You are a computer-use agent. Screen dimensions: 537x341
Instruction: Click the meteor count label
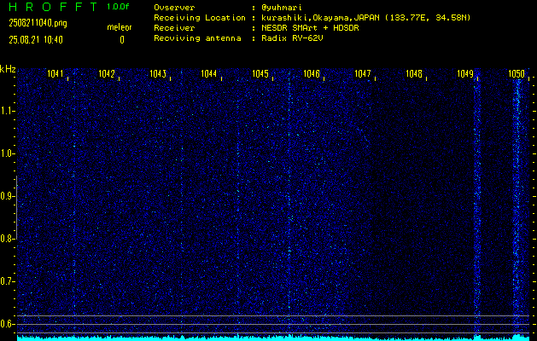click(120, 27)
